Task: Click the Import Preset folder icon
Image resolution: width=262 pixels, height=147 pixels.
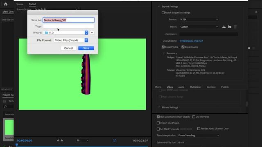Action: (230, 27)
